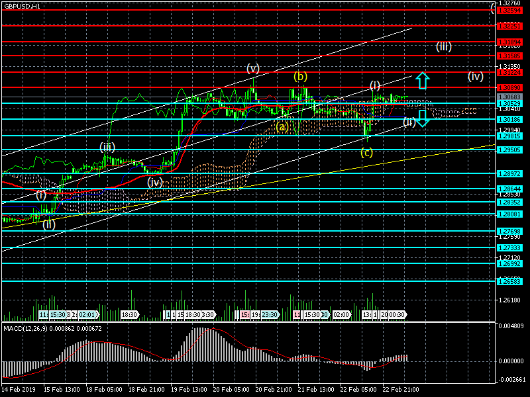Viewport: 530px width, 397px height.
Task: Click the cyan 1.28081 level label
Action: 509,214
